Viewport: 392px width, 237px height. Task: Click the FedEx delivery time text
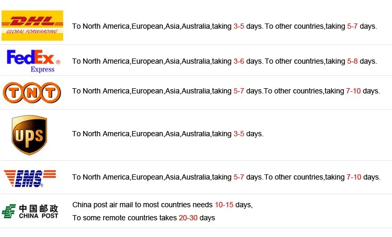(x=224, y=61)
